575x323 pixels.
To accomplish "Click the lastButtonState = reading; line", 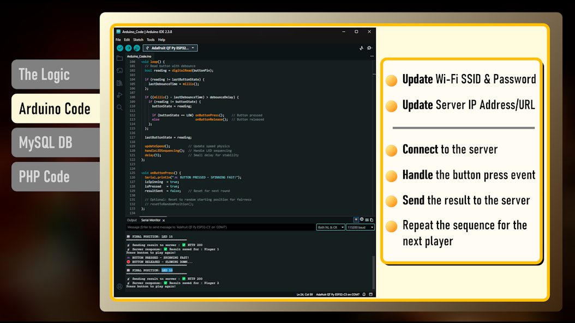I will 168,137.
